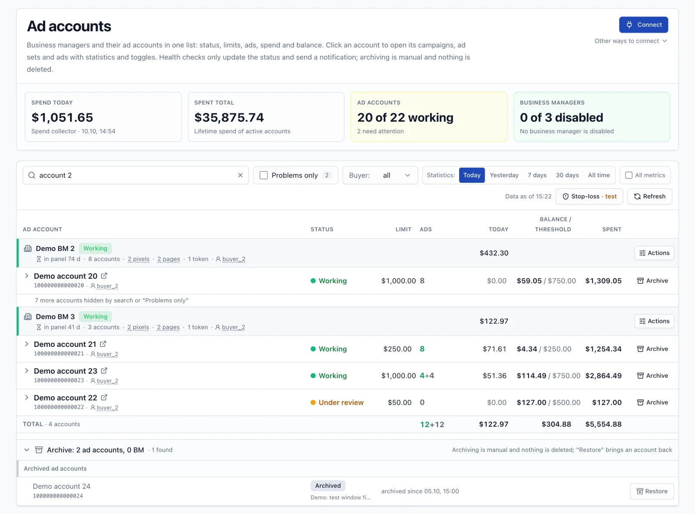Open Demo account 22 external link icon
The image size is (695, 514).
104,398
